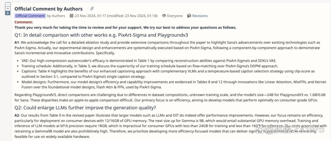Image resolution: width=331 pixels, height=141 pixels.
Task: Click the eye Everyone readers icon
Action: pos(164,16)
